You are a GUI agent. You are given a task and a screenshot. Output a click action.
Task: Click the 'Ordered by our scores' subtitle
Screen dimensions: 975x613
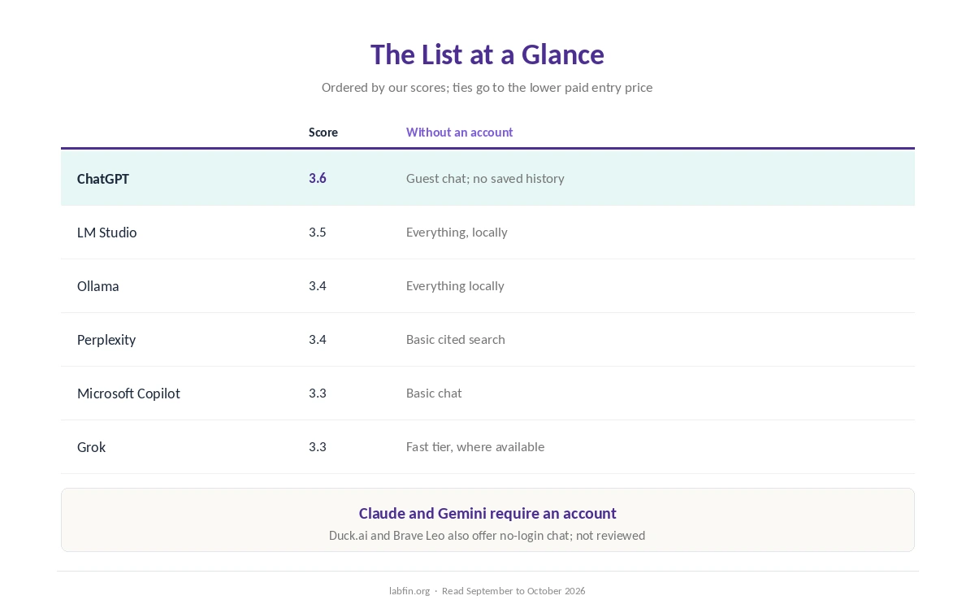487,87
